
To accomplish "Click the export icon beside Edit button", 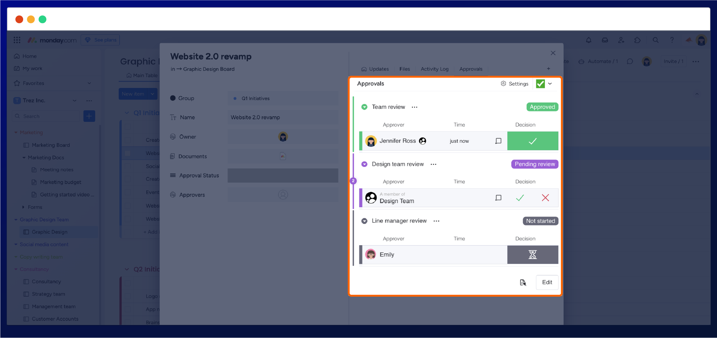I will click(x=523, y=282).
